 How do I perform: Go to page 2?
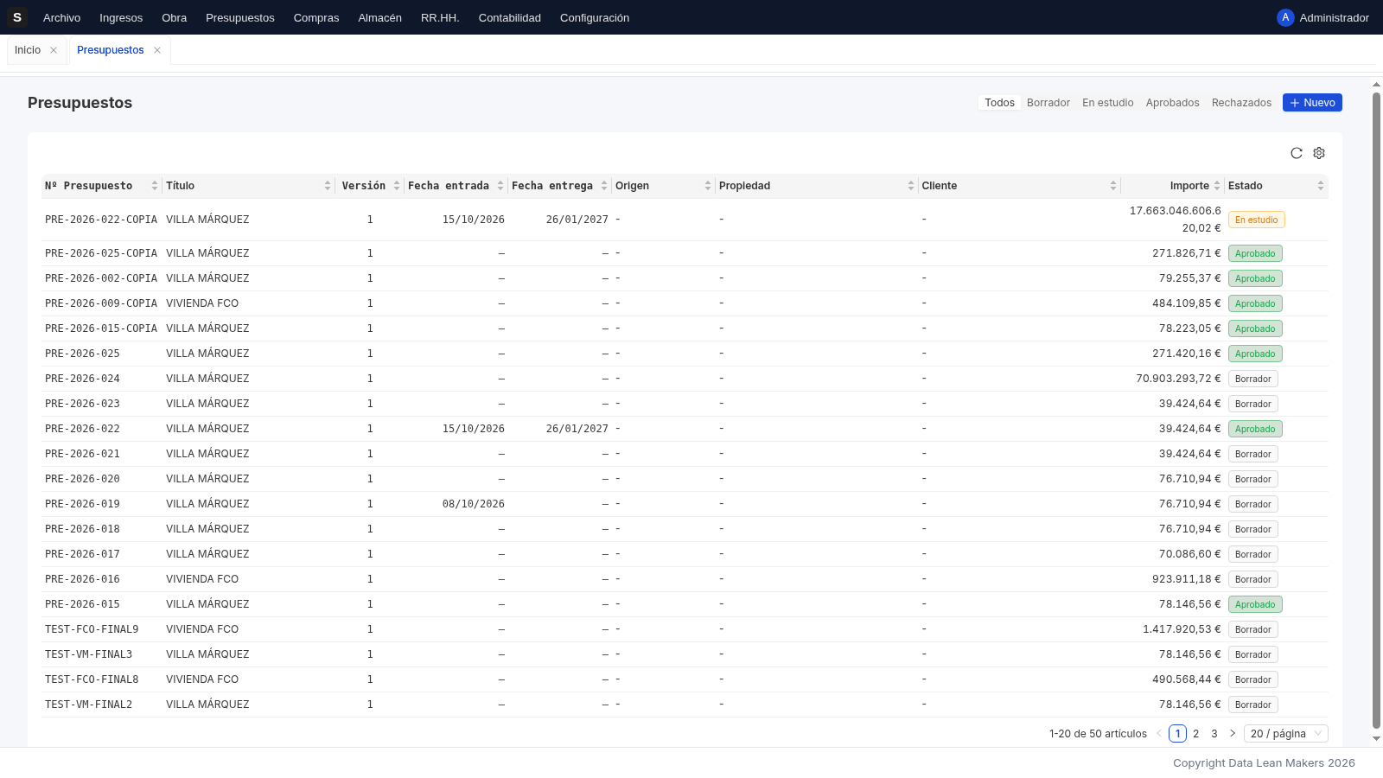(x=1195, y=733)
